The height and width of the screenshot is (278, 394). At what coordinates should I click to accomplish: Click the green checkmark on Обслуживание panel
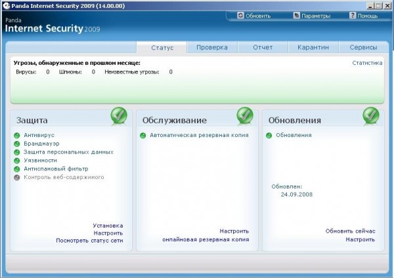[245, 115]
